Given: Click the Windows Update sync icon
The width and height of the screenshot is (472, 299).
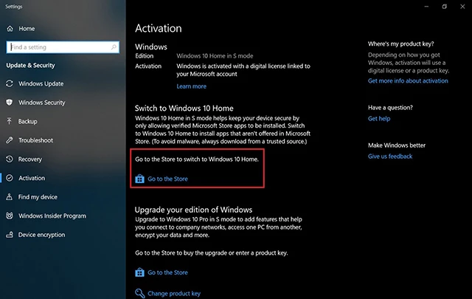Looking at the screenshot, I should (10, 83).
